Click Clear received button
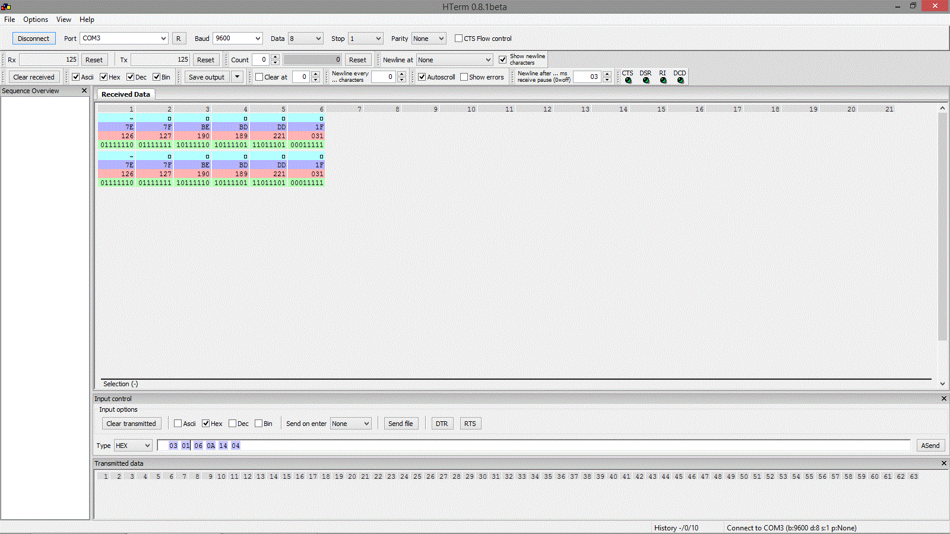Screen dimensions: 950x534 [34, 77]
